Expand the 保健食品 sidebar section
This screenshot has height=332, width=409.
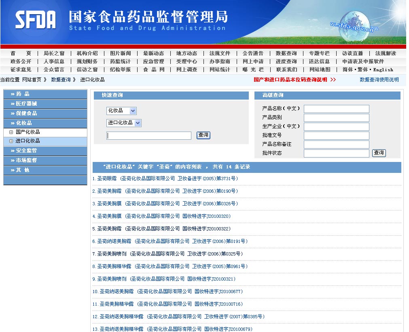tap(45, 113)
